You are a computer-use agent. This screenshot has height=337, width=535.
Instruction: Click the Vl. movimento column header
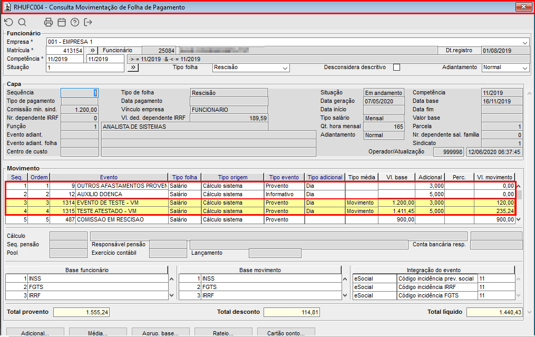[x=494, y=177]
